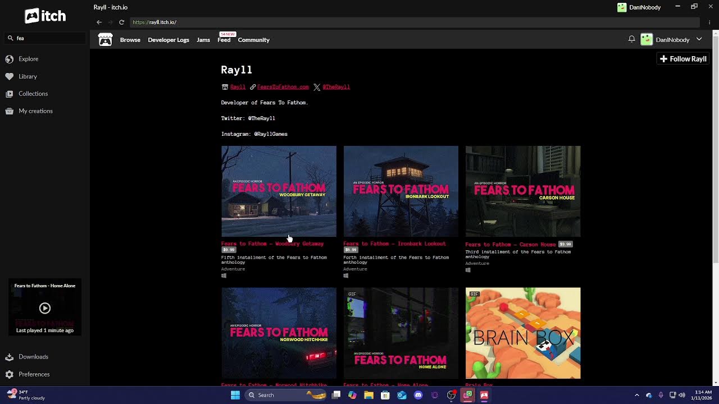This screenshot has width=719, height=404.
Task: Click the gear icon beside Preferences
Action: [9, 374]
